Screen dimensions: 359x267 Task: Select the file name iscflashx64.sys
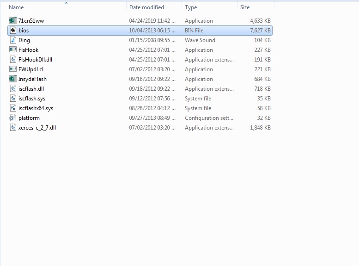[x=36, y=108]
